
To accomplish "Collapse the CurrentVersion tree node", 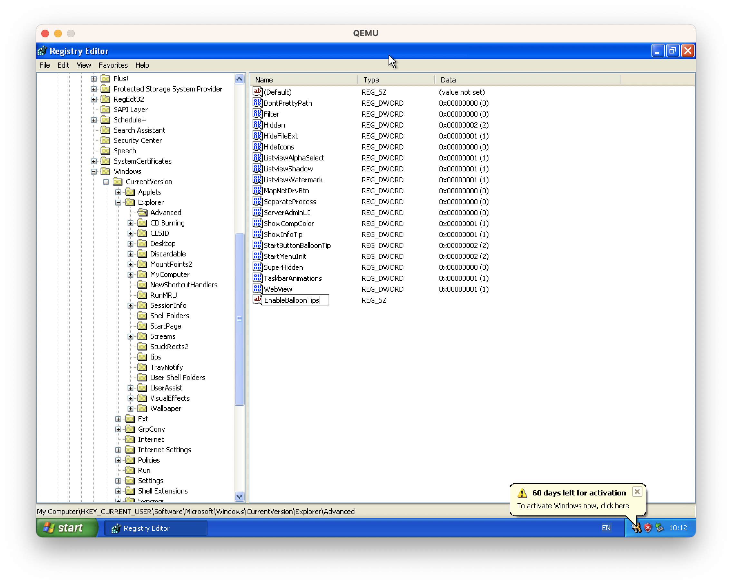I will (106, 182).
